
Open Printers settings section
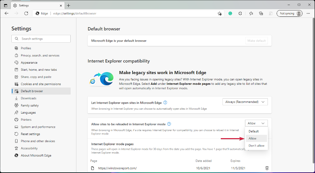tap(41, 120)
